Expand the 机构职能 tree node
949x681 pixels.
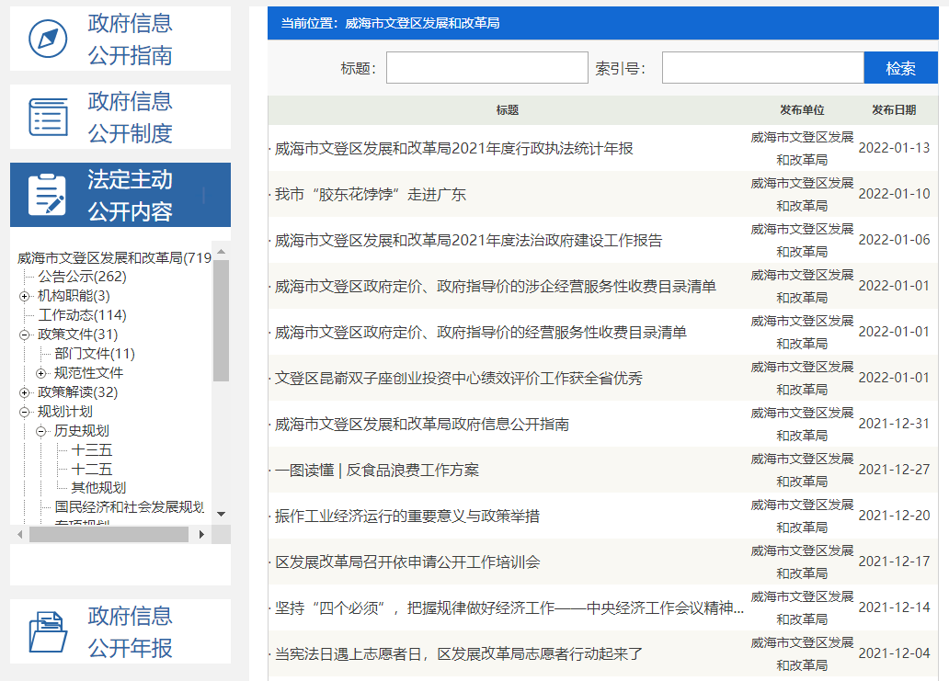point(25,296)
